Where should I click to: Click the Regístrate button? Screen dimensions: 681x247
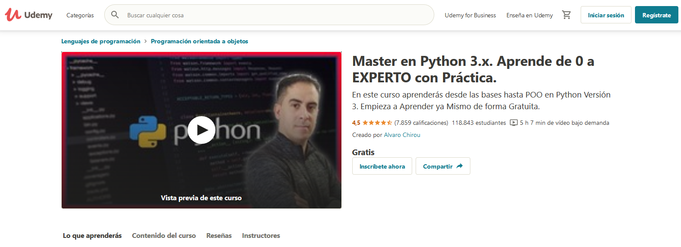(657, 15)
